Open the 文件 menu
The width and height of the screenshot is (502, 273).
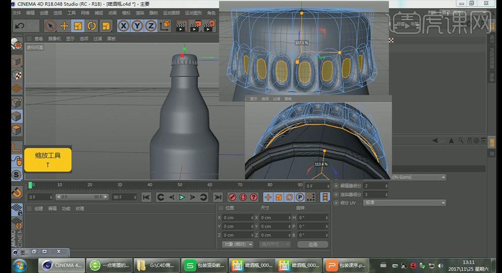point(16,12)
